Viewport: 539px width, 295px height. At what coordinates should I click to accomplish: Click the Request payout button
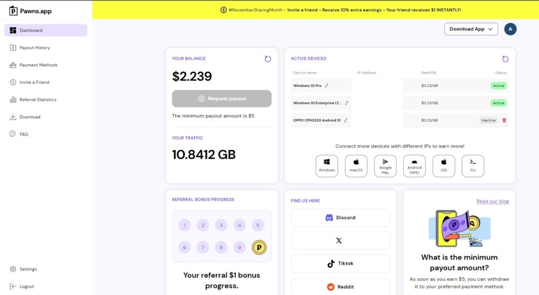pyautogui.click(x=222, y=98)
